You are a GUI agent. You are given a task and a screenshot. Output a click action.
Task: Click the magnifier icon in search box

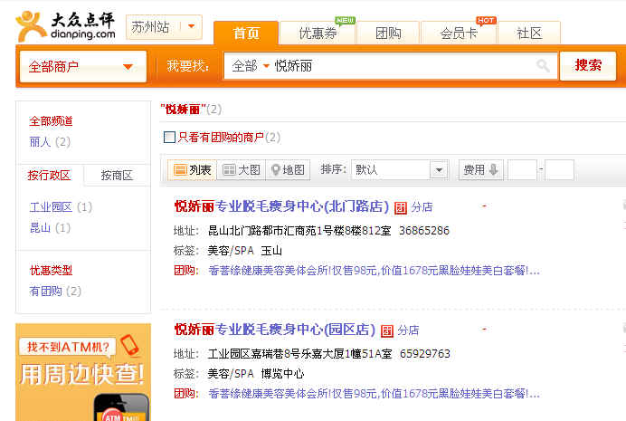click(x=543, y=65)
